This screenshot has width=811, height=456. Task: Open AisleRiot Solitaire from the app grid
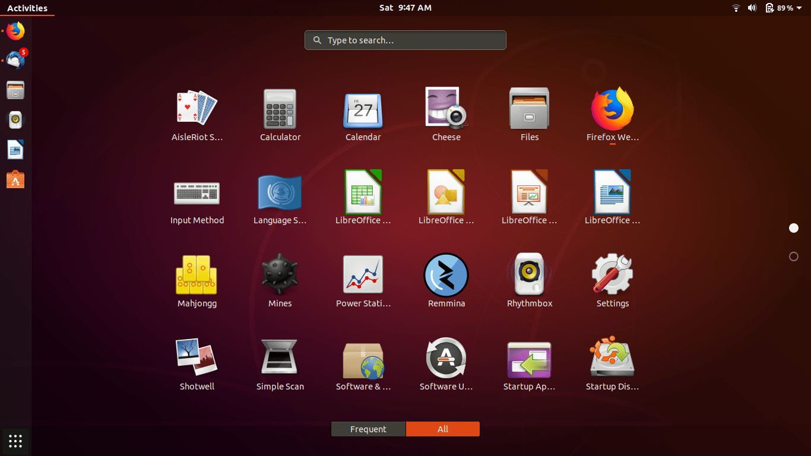[197, 115]
